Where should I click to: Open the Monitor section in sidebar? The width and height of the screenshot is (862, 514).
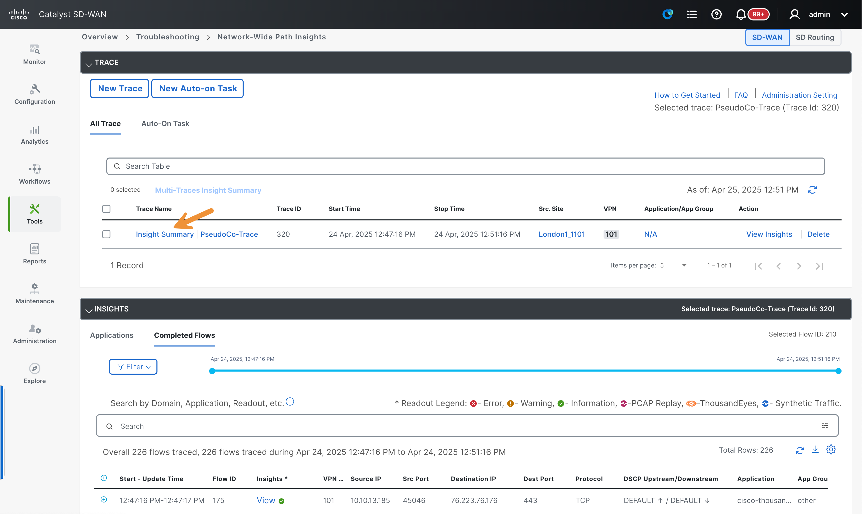click(35, 55)
